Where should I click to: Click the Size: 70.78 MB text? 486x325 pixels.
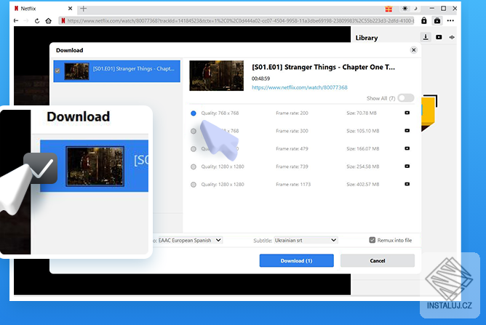(x=362, y=113)
